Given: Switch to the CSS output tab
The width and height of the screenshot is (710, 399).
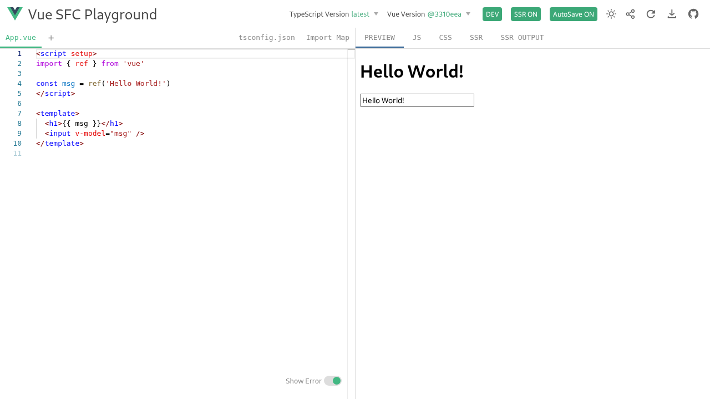Looking at the screenshot, I should click(x=445, y=38).
